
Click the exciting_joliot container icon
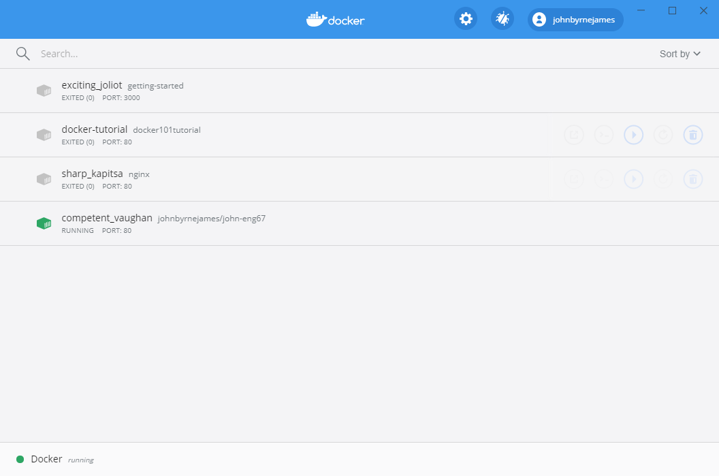pyautogui.click(x=44, y=91)
